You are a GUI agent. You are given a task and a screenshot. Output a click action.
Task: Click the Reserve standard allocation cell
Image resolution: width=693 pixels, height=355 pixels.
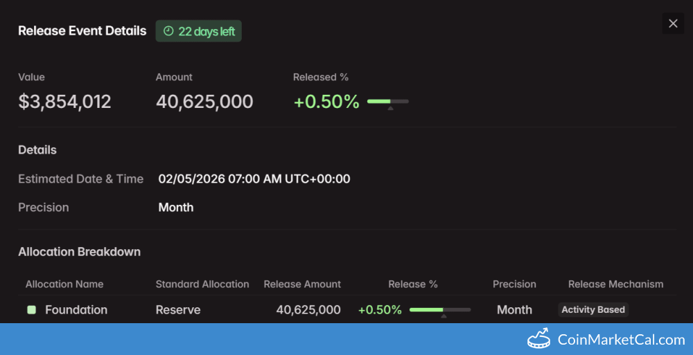(178, 309)
